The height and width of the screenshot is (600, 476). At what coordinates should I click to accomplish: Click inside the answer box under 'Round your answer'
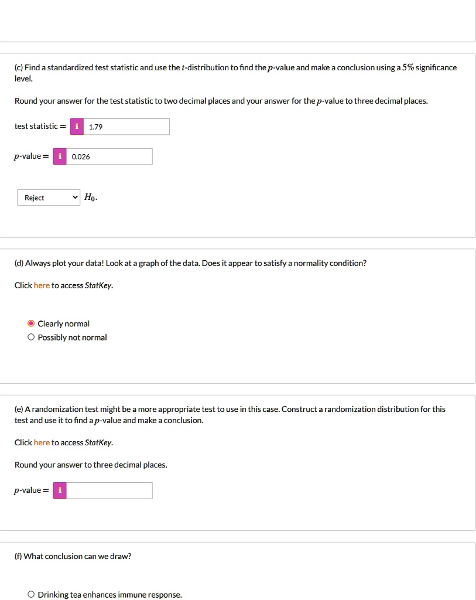[x=109, y=490]
